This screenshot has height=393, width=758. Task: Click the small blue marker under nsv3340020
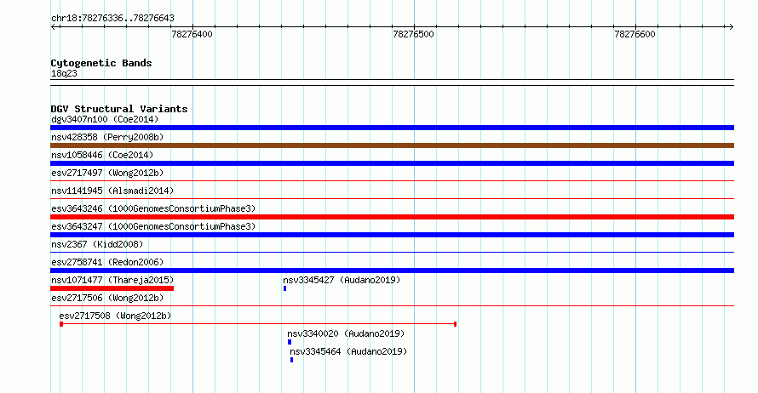click(290, 342)
